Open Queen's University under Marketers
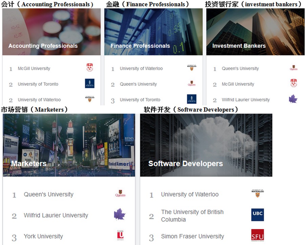 click(x=48, y=194)
